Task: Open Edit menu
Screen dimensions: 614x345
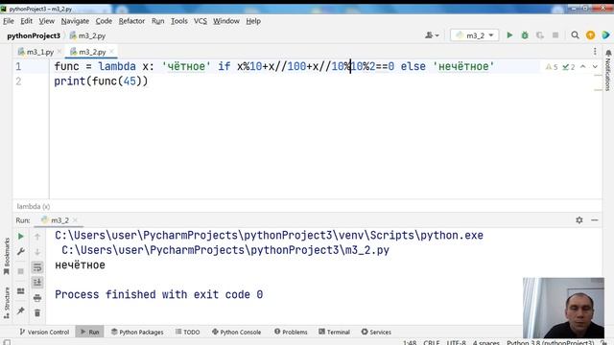Action: (x=26, y=21)
